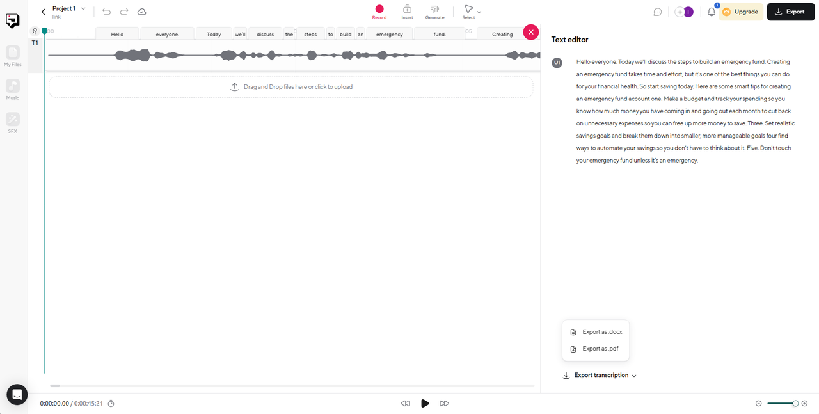The image size is (819, 414).
Task: Click the Upgrade button
Action: [x=741, y=12]
